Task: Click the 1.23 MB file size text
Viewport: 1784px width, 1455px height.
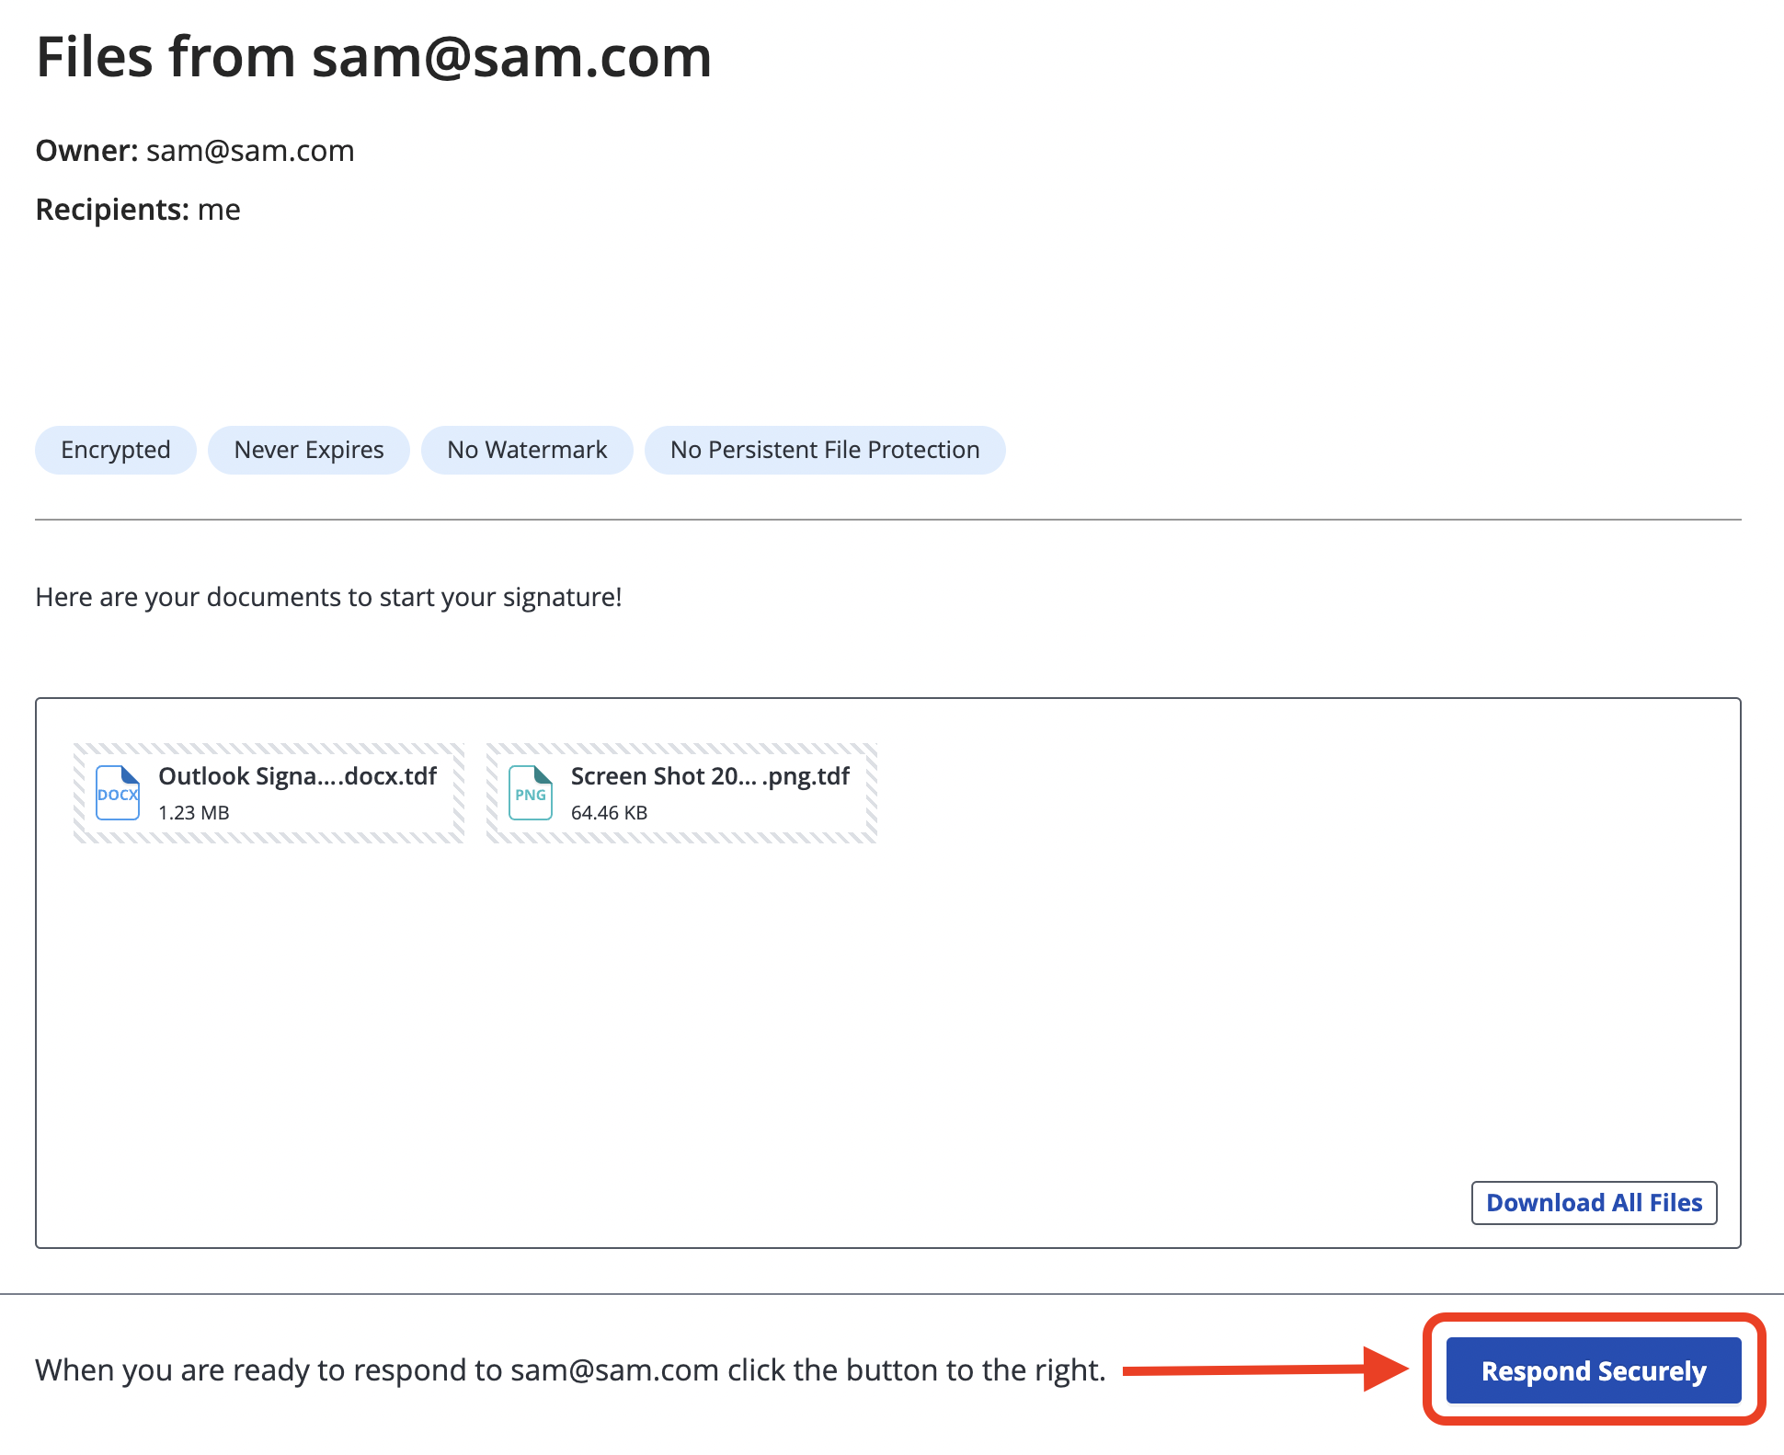Action: pyautogui.click(x=193, y=813)
